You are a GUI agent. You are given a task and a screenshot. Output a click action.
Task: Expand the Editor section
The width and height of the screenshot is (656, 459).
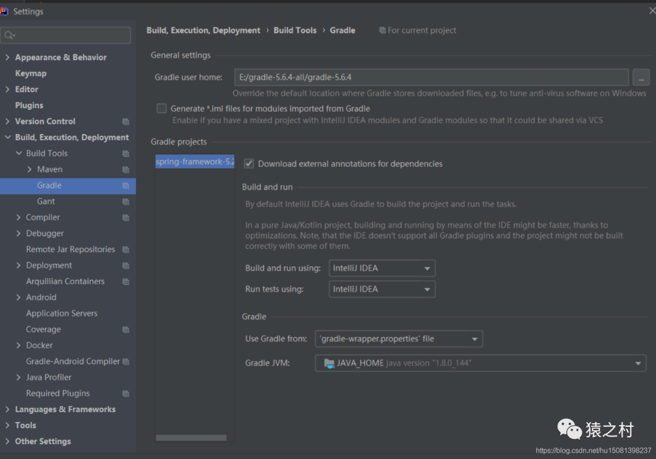(x=7, y=89)
